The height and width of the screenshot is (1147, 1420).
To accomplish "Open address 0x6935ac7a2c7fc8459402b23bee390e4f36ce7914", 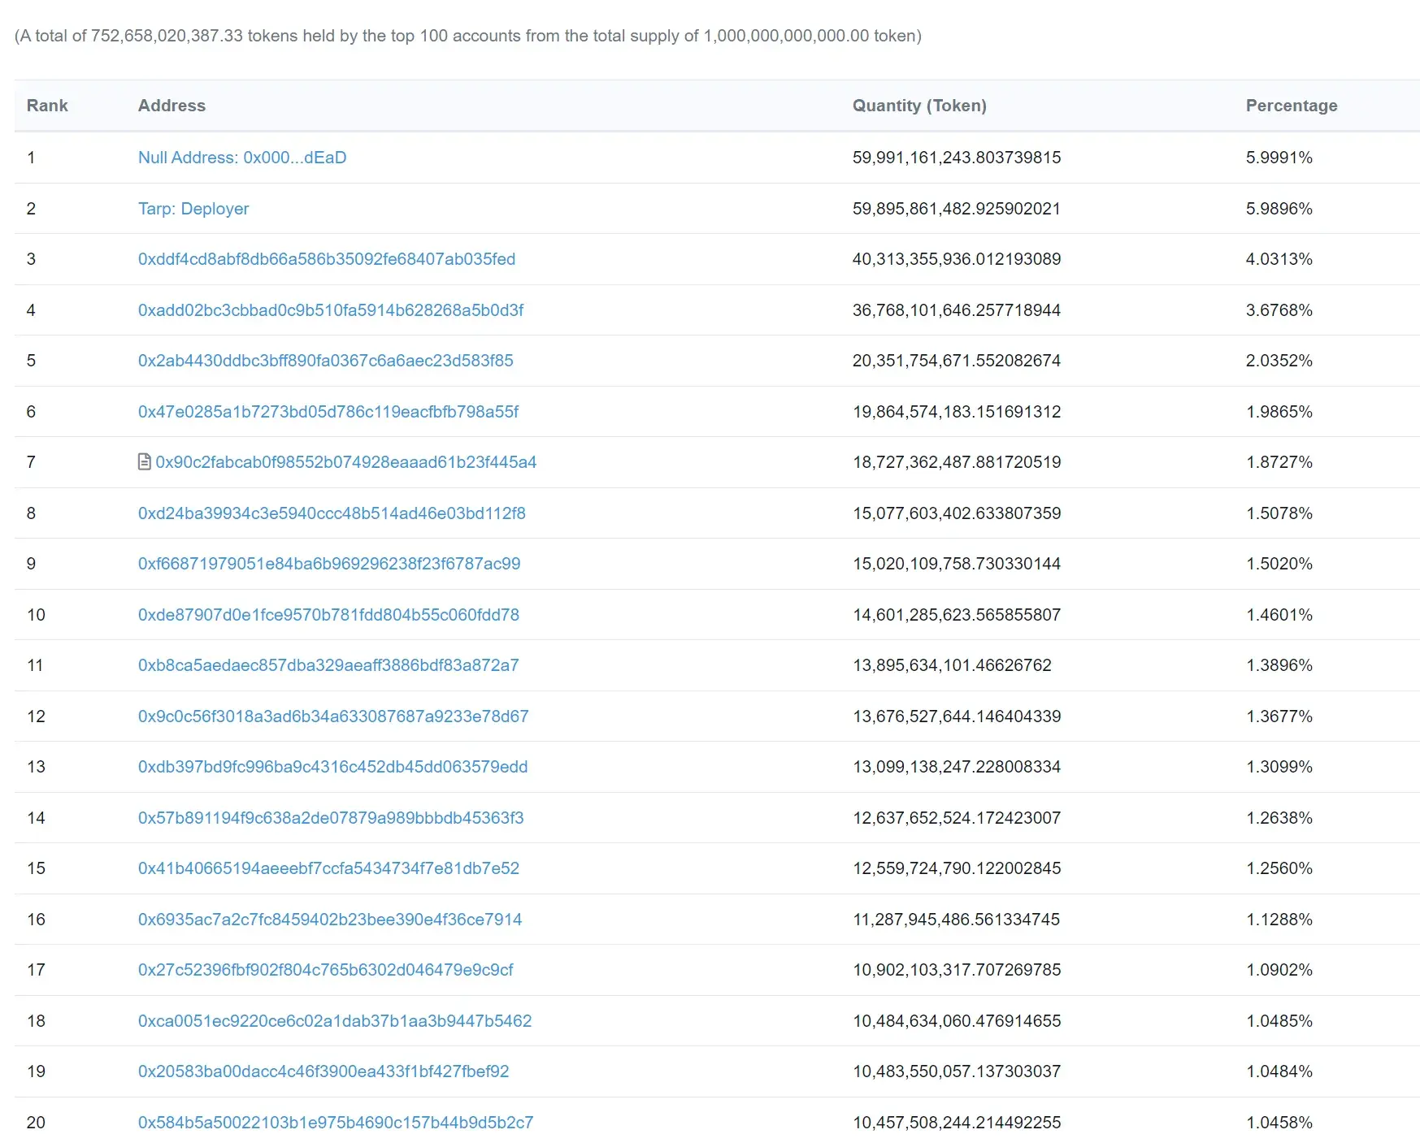I will click(x=330, y=920).
